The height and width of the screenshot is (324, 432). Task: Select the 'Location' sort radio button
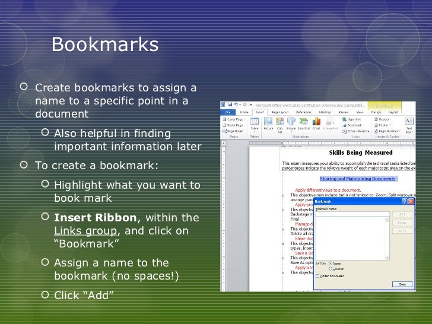[331, 269]
